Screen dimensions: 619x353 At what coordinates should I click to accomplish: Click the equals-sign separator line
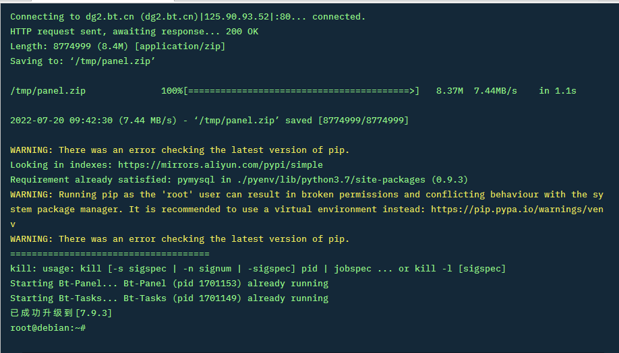[110, 253]
